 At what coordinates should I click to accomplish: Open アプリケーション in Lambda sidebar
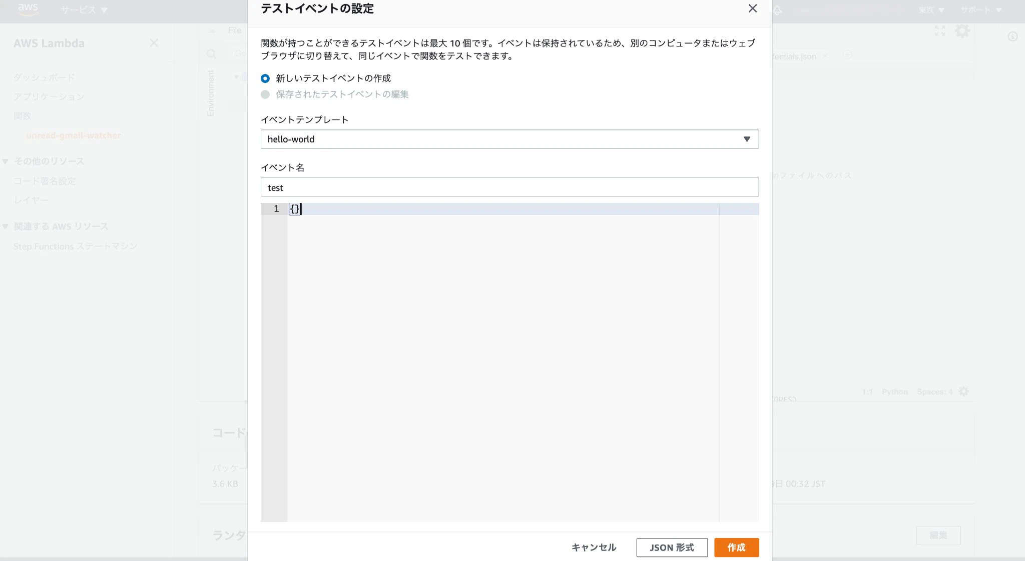pyautogui.click(x=49, y=96)
